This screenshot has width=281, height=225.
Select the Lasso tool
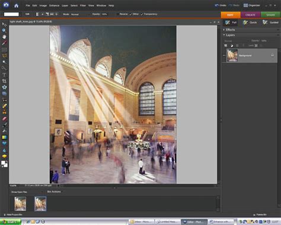(x=4, y=56)
